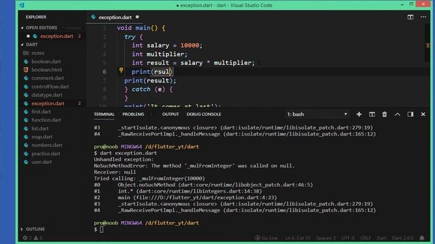Image resolution: width=435 pixels, height=244 pixels.
Task: Open numbers.dart file
Action: (47, 145)
